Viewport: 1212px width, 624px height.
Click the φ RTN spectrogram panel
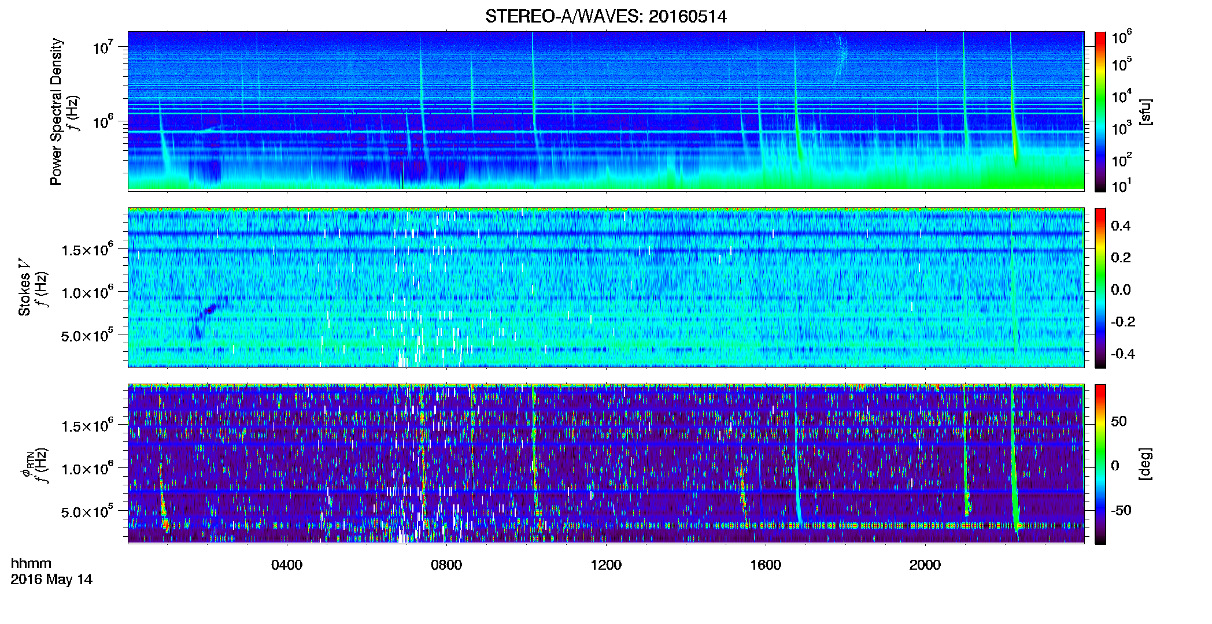tap(606, 464)
